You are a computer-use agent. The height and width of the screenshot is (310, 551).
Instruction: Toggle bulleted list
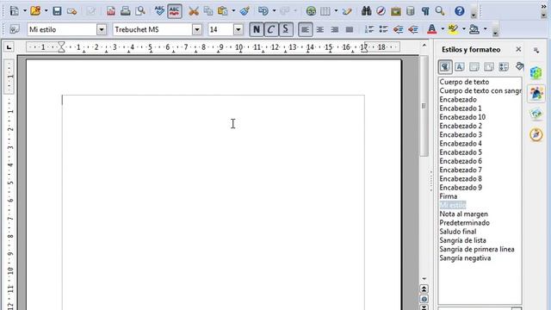coord(383,29)
